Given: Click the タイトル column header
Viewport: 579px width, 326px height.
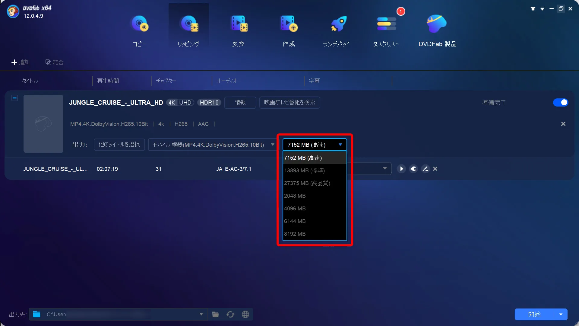Looking at the screenshot, I should coord(30,81).
